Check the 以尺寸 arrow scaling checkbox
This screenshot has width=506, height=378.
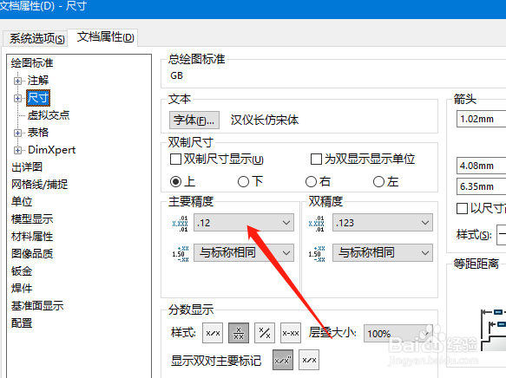point(462,208)
